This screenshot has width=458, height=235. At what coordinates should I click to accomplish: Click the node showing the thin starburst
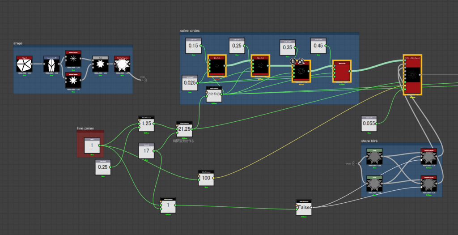72,59
